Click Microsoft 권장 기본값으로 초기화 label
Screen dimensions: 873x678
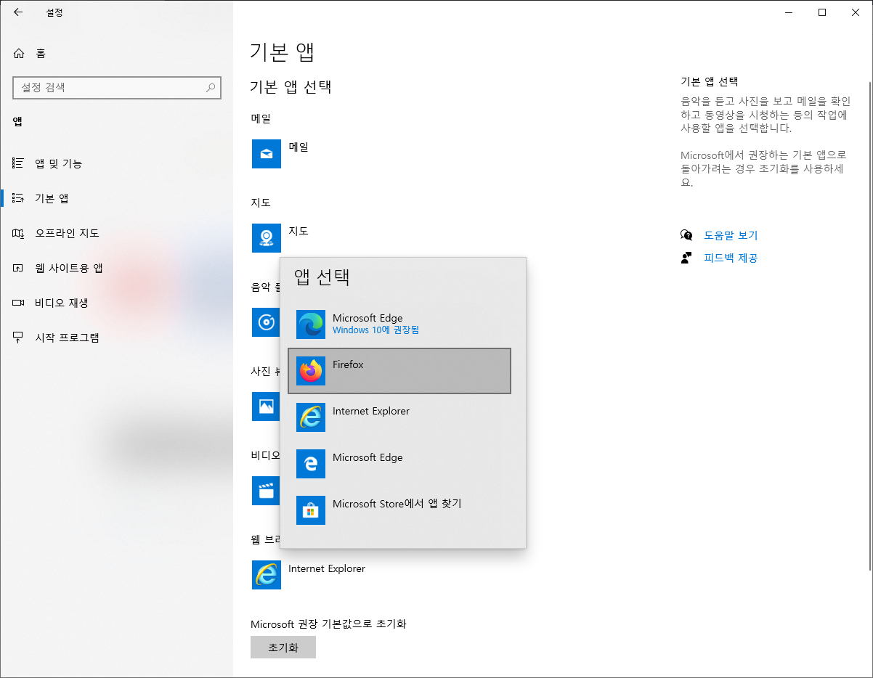(x=328, y=624)
